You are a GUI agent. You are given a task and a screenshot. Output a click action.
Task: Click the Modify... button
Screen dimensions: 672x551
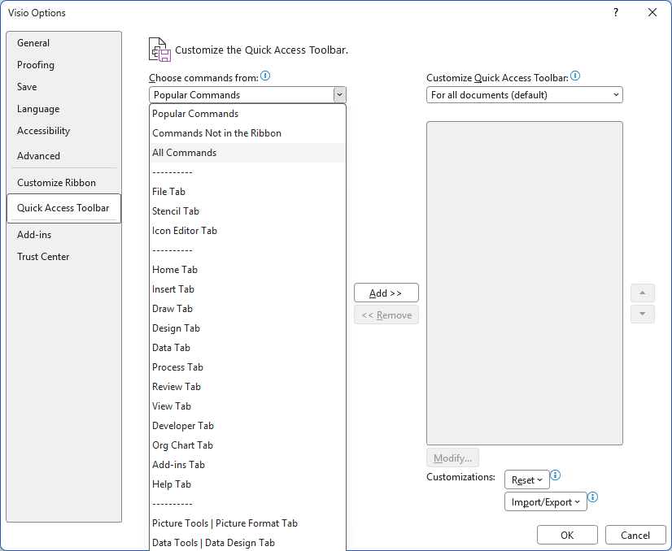(x=452, y=458)
